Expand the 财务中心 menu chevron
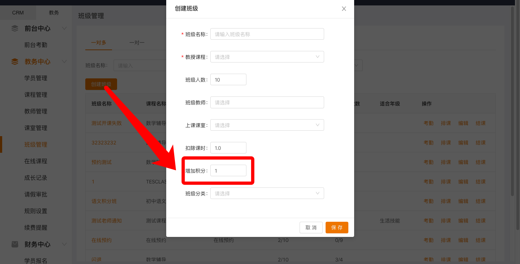The width and height of the screenshot is (520, 264). (x=64, y=244)
